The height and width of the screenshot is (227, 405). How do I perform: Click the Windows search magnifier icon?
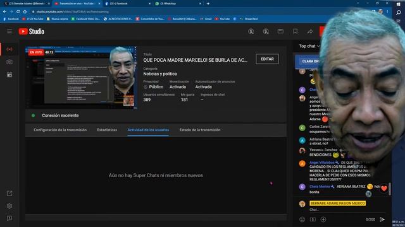click(x=399, y=13)
